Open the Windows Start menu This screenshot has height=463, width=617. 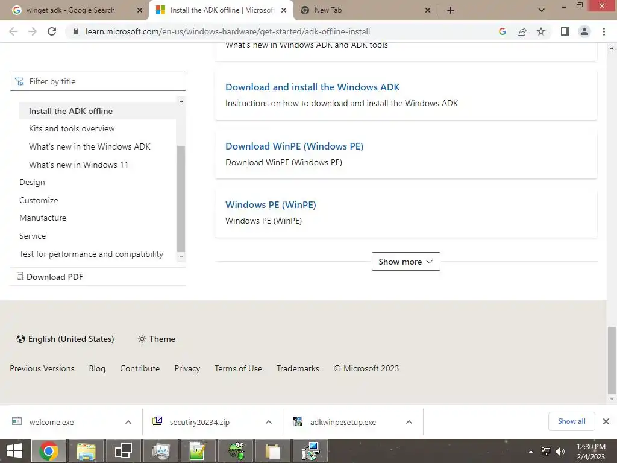pos(14,451)
